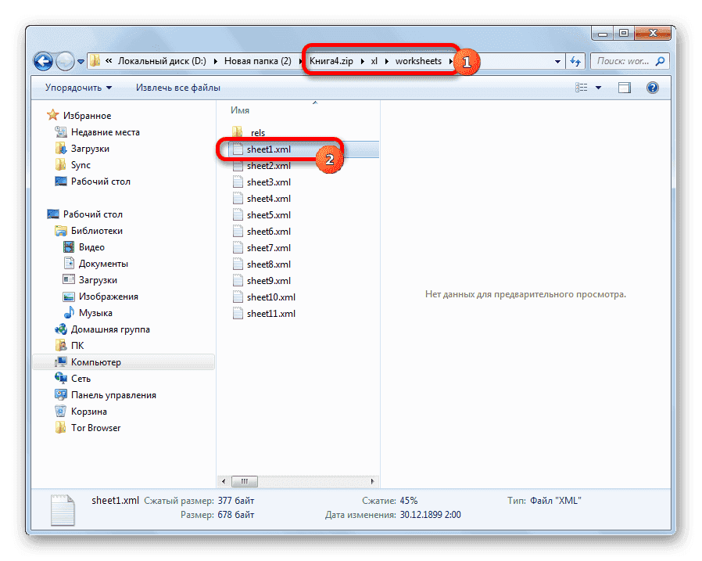Click horizontal scrollbar right arrow
702x561 pixels.
372,481
